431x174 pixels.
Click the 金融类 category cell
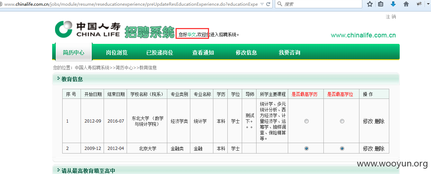pos(179,148)
